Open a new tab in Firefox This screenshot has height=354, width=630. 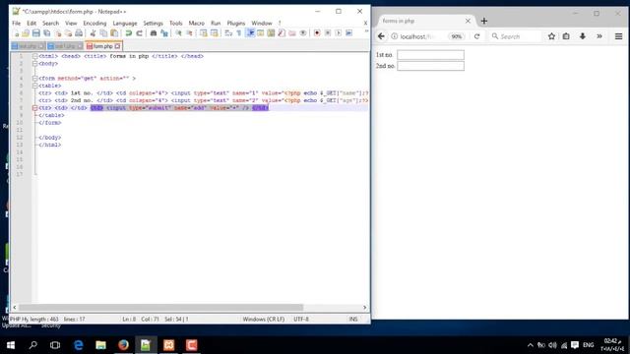(484, 21)
